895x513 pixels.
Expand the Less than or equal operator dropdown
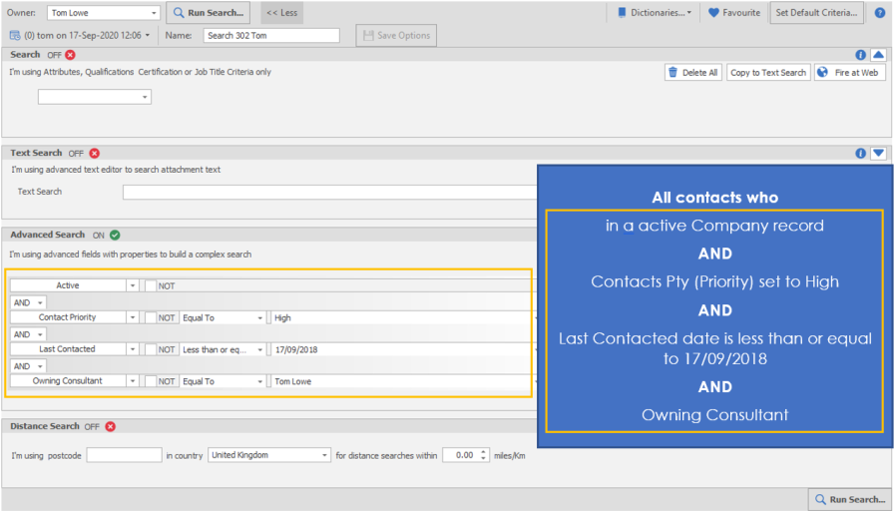tap(260, 349)
